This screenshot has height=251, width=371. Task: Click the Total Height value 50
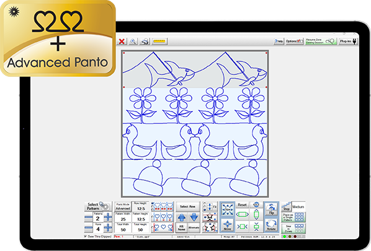[141, 227]
